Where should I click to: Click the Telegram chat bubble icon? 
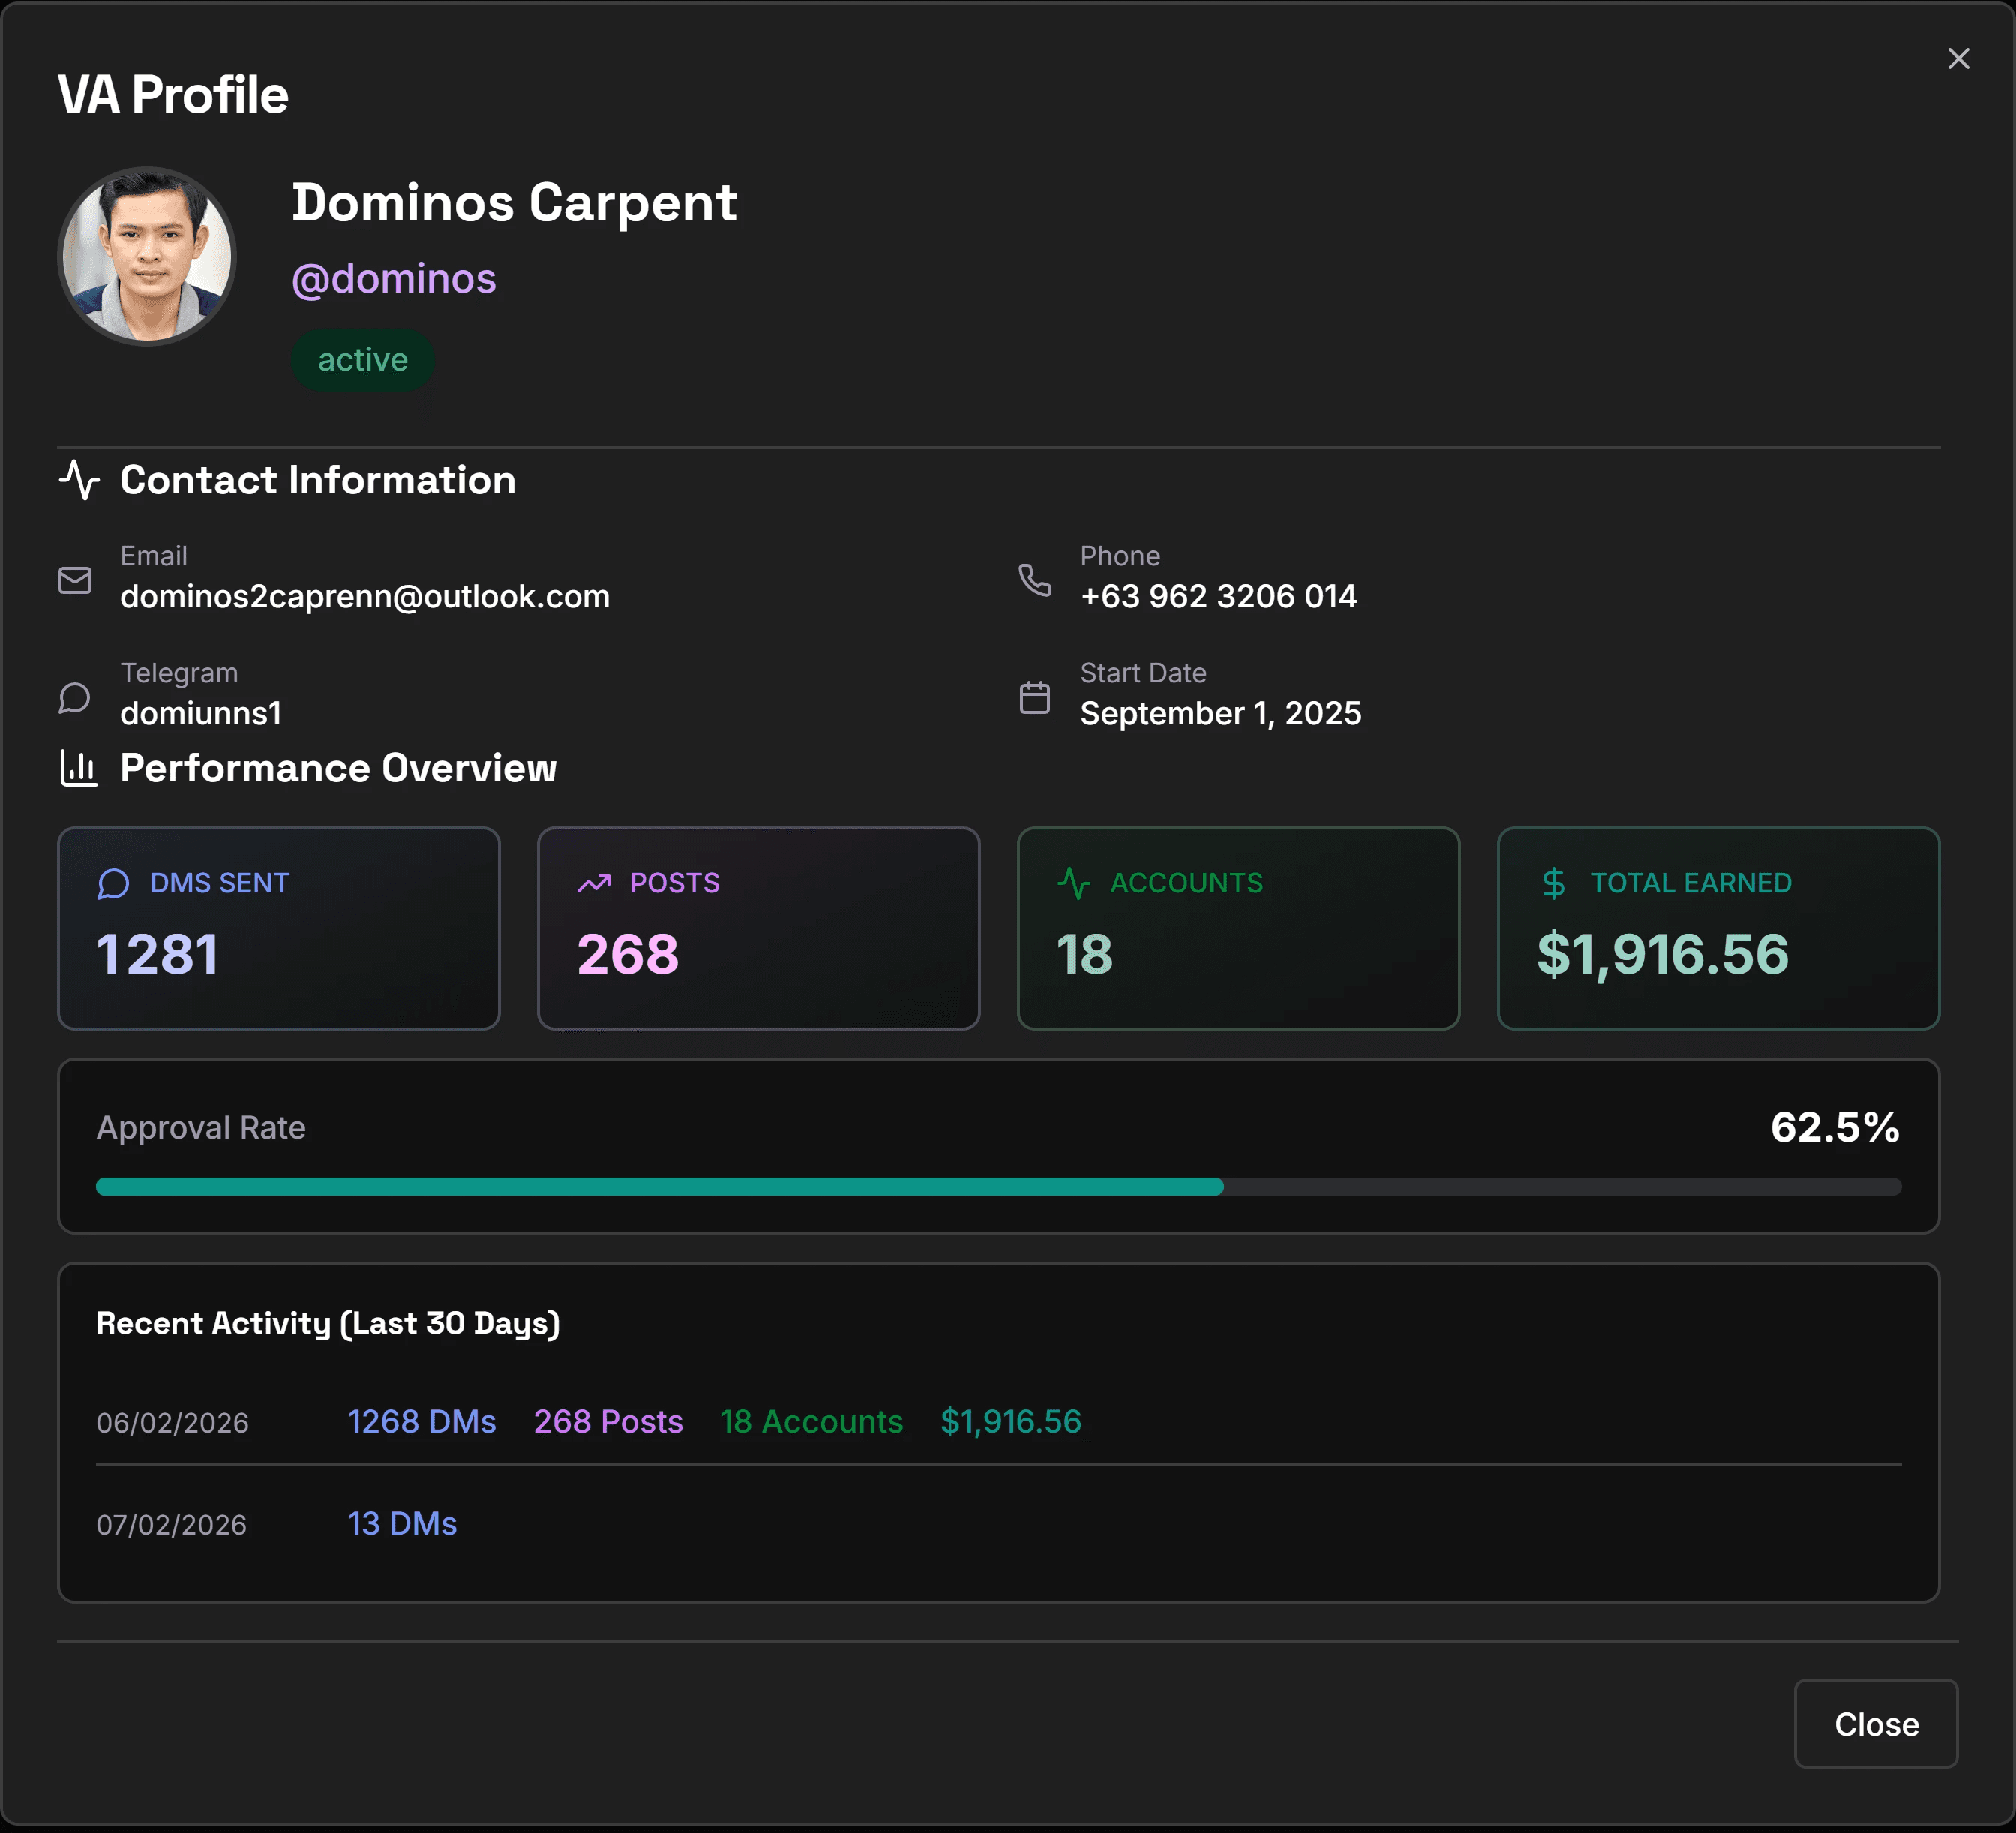coord(75,697)
